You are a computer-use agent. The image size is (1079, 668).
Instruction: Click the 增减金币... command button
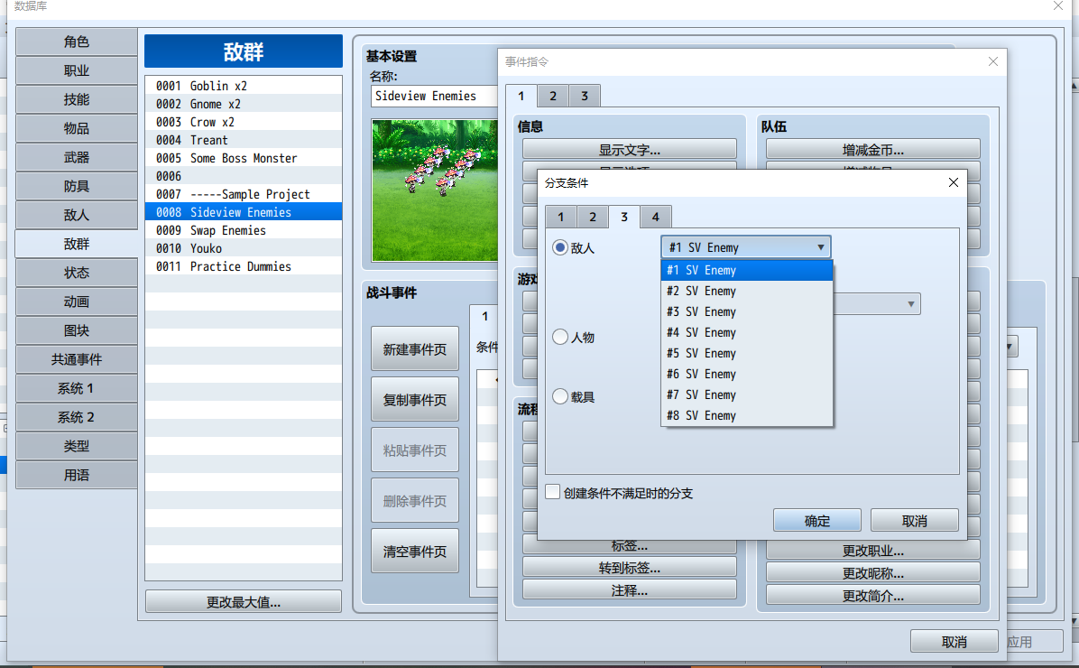point(872,150)
